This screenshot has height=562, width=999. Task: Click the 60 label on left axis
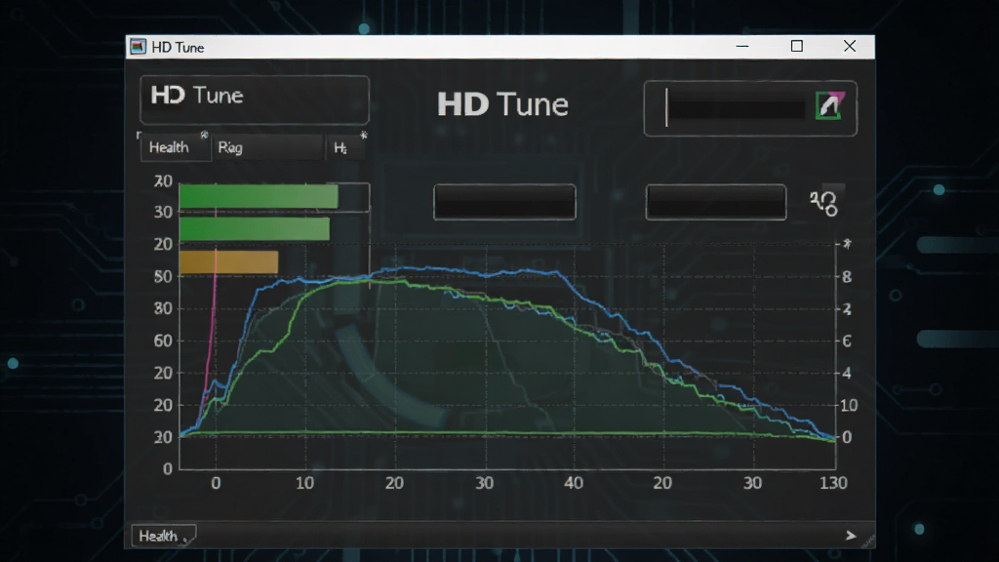tap(163, 341)
